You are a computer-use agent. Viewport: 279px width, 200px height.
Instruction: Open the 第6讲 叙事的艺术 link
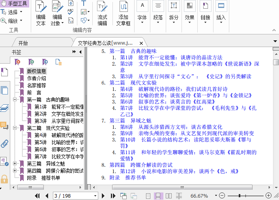coord(168,102)
